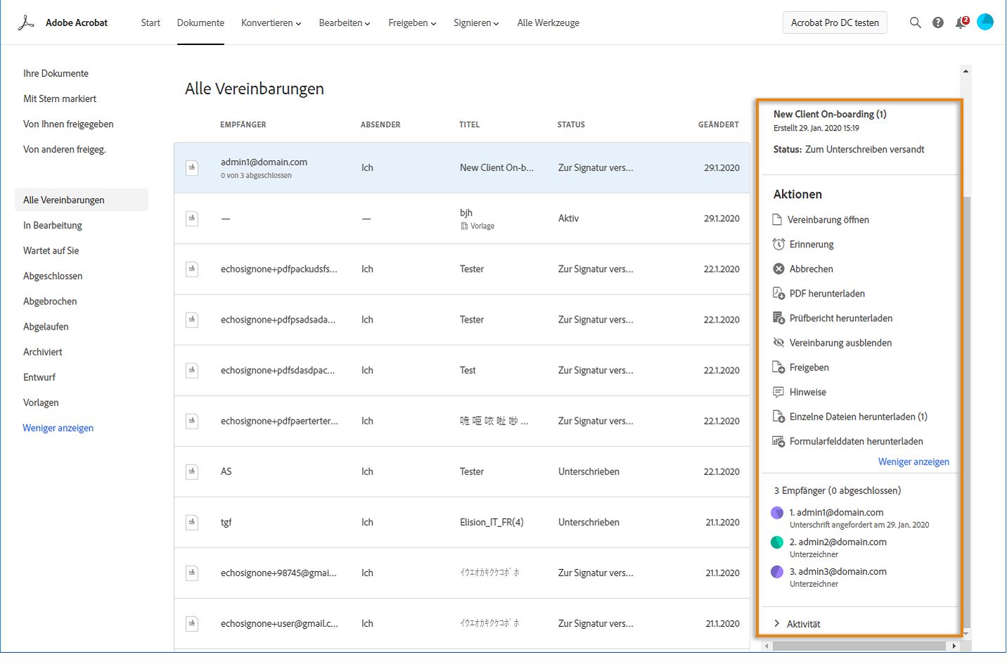Click admin1@domain.com recipient avatar circle
Image resolution: width=1007 pixels, height=671 pixels.
777,513
